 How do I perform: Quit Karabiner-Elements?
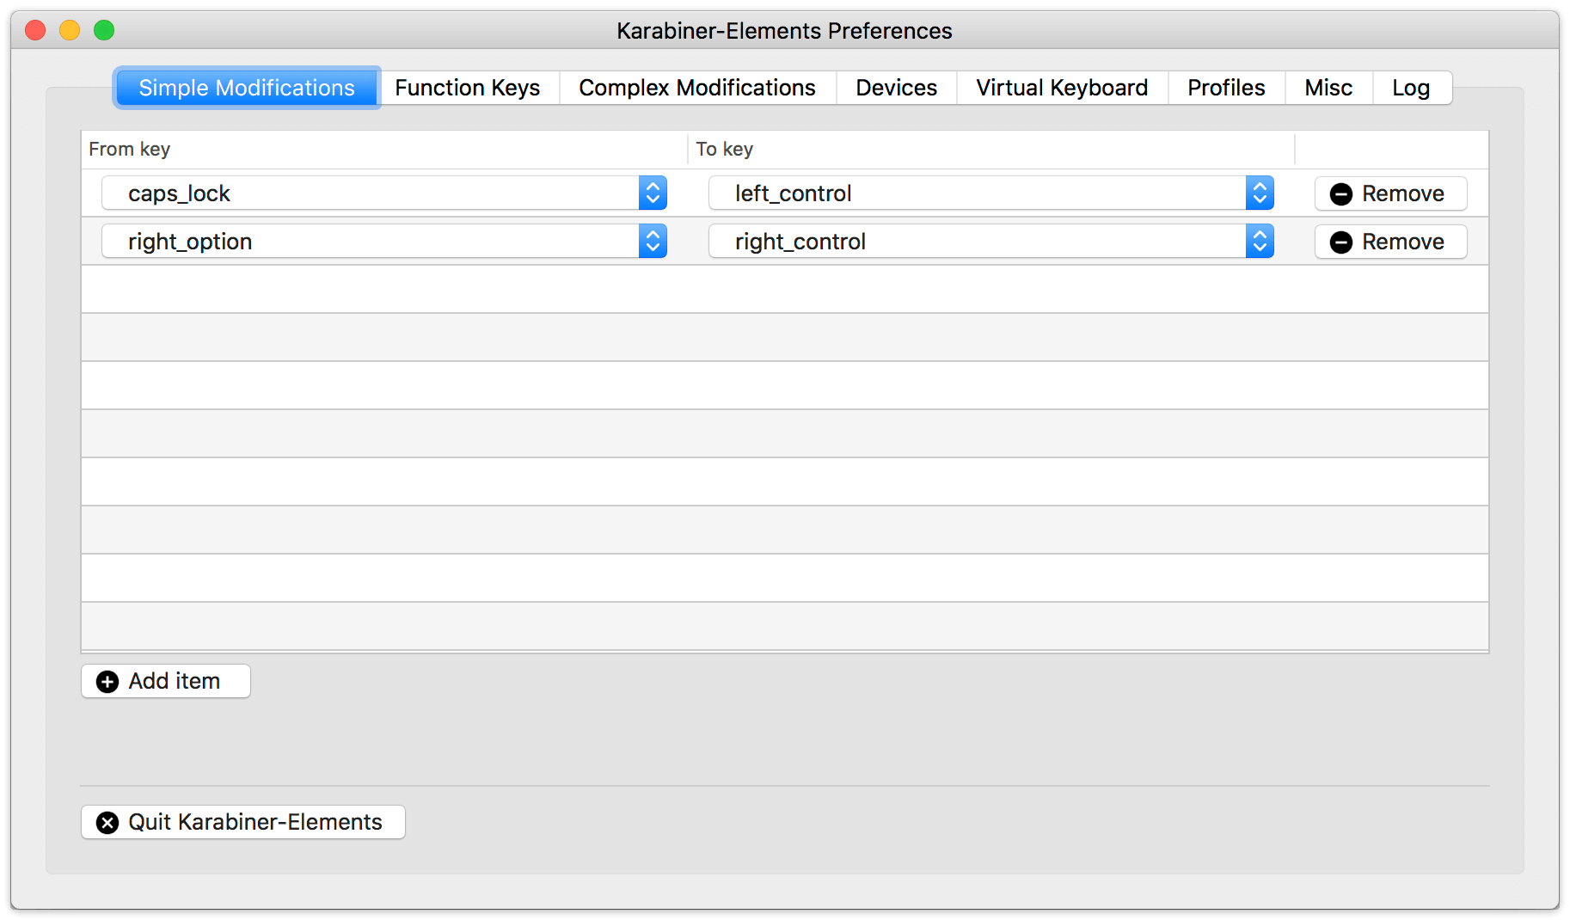tap(243, 822)
